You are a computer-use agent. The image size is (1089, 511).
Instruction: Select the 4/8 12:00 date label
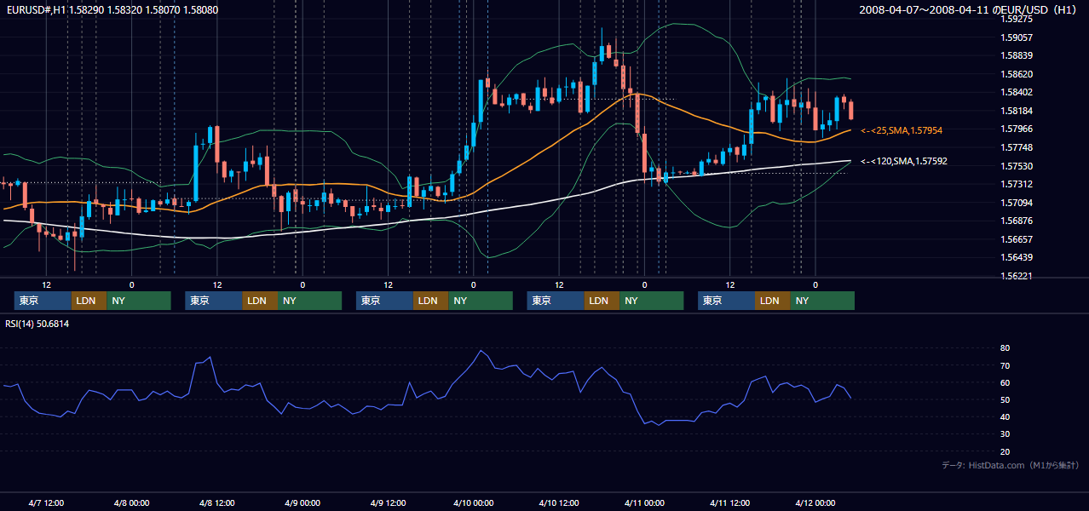click(x=216, y=502)
